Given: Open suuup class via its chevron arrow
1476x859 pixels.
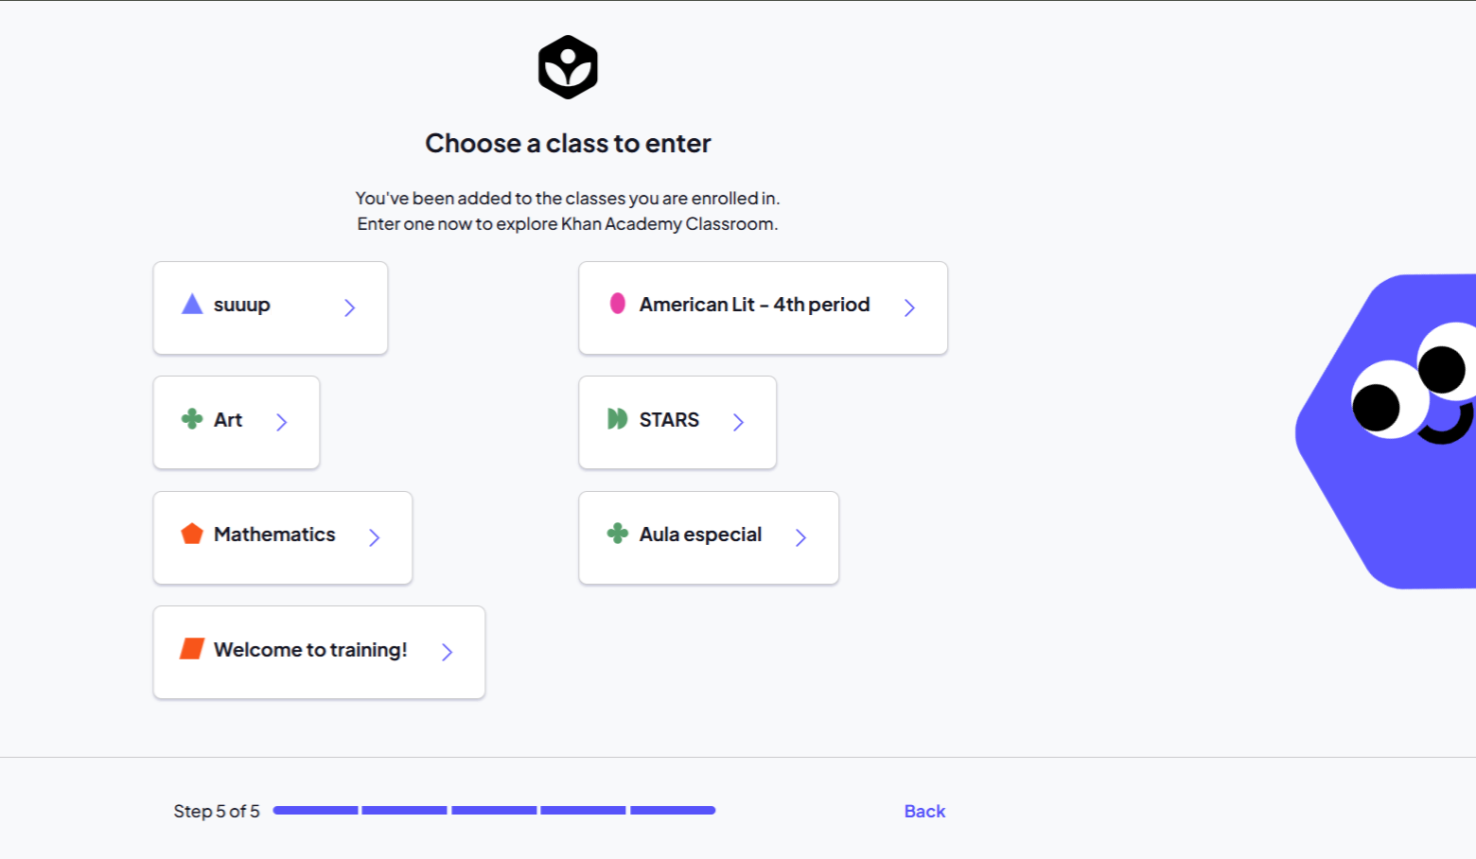Looking at the screenshot, I should click(350, 307).
